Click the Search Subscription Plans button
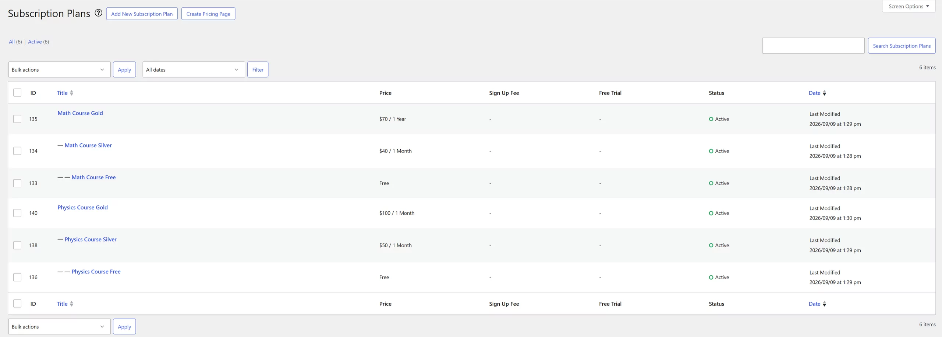The image size is (942, 337). (902, 46)
